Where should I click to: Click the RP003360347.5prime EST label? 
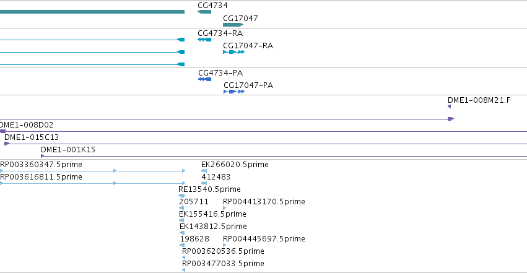point(41,165)
